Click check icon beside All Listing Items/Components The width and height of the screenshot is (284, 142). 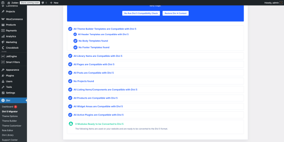click(70, 89)
